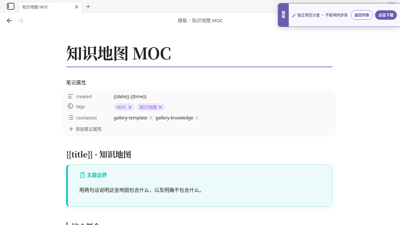The width and height of the screenshot is (400, 225).
Task: Click 添加笔记属性 to add property
Action: tap(85, 129)
